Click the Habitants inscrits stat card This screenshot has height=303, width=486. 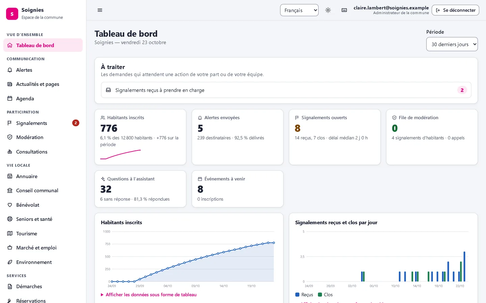[140, 137]
